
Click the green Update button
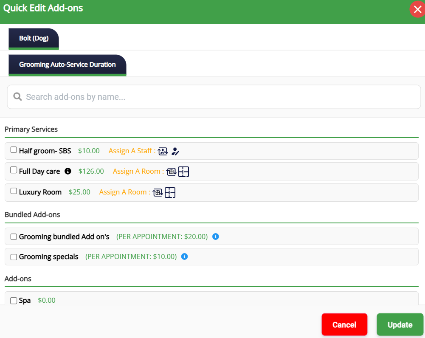click(400, 325)
